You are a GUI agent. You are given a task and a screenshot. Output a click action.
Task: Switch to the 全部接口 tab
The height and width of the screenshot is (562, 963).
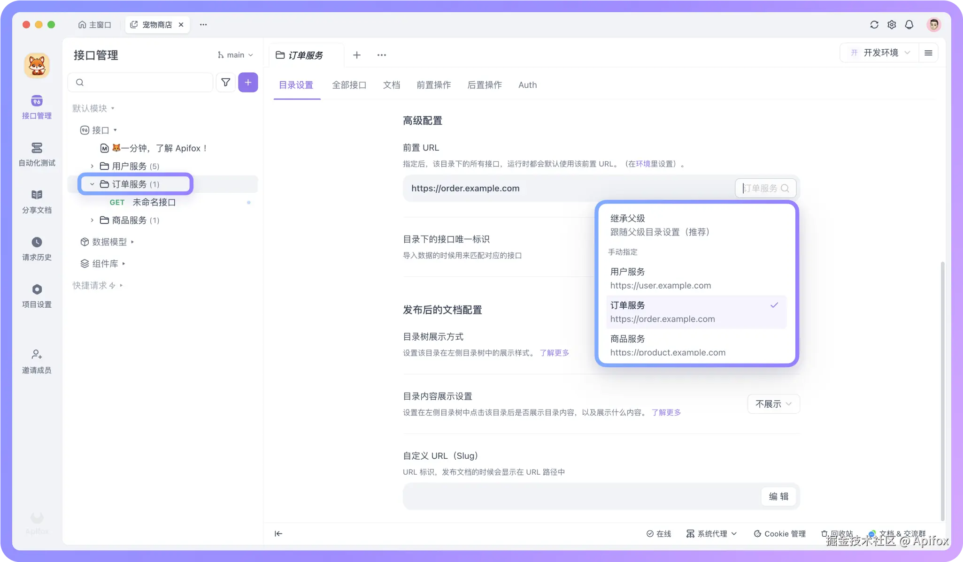pyautogui.click(x=349, y=85)
